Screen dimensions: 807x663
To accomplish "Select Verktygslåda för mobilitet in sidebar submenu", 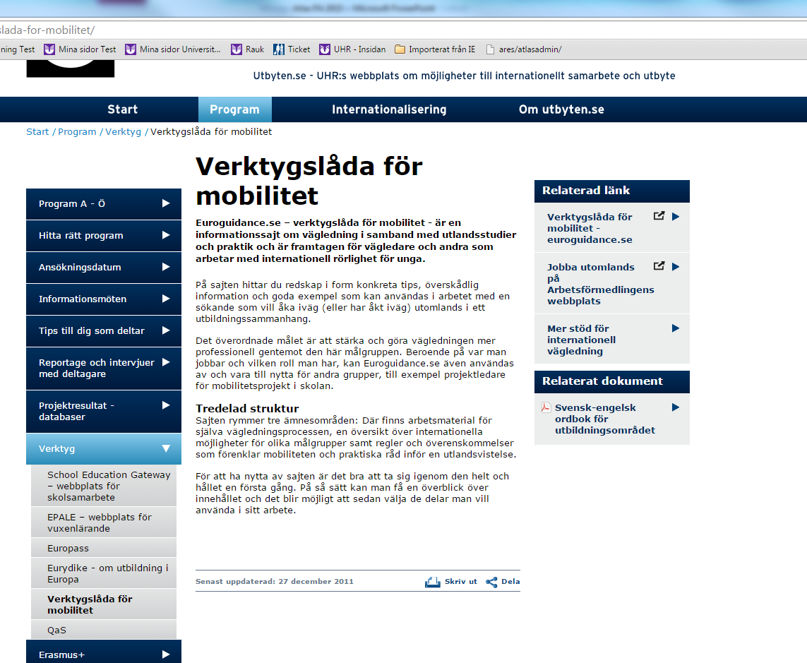I will 104,604.
